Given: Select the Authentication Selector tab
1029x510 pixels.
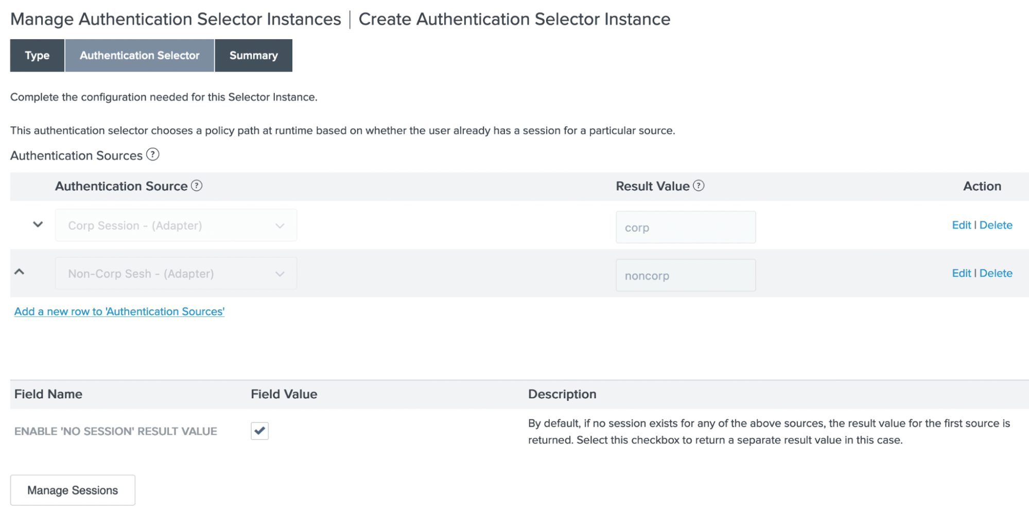Looking at the screenshot, I should point(139,56).
